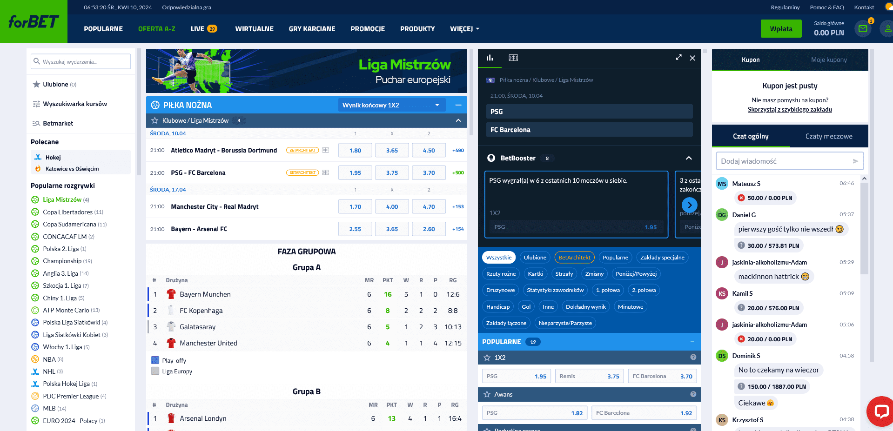The width and height of the screenshot is (893, 431).
Task: Open the user account profile icon
Action: pyautogui.click(x=887, y=28)
